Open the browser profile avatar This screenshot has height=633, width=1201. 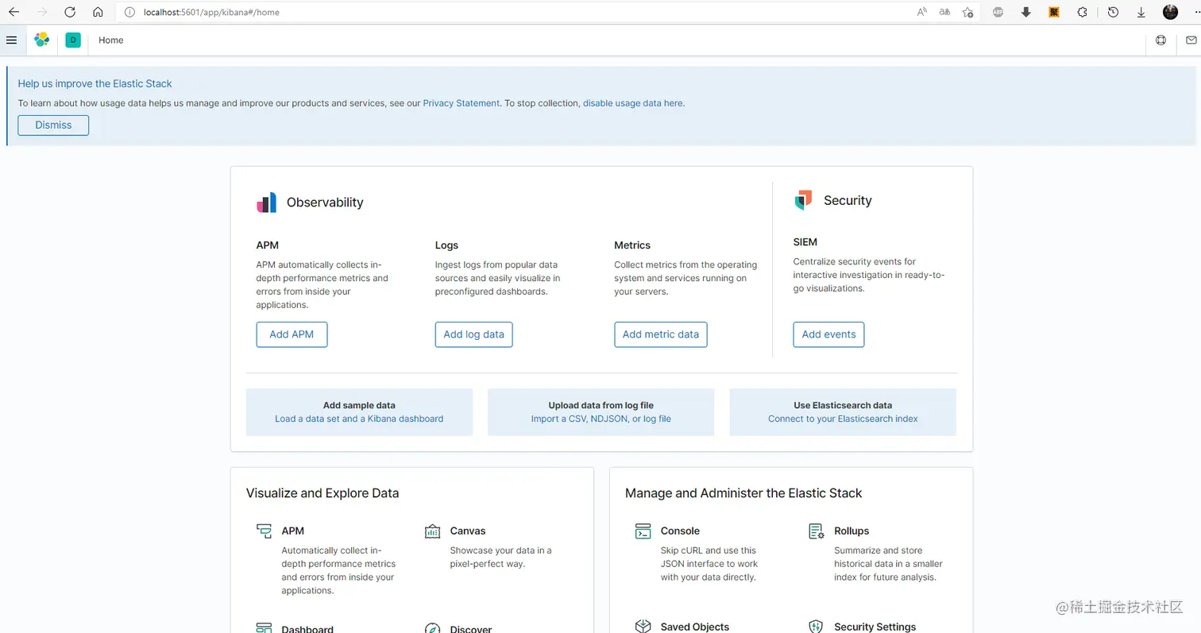[1170, 12]
